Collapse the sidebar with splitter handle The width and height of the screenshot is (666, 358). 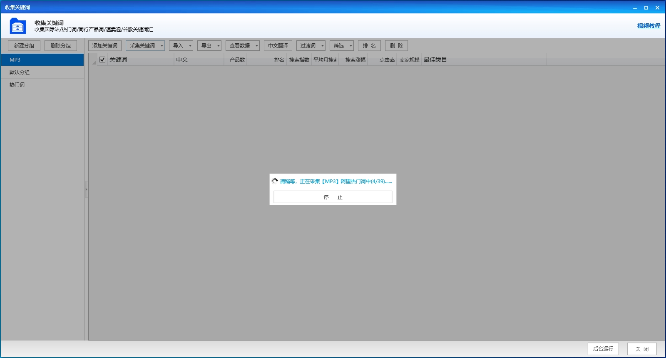(x=86, y=189)
